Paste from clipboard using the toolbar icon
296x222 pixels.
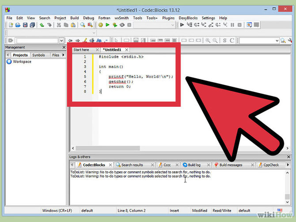click(73, 25)
